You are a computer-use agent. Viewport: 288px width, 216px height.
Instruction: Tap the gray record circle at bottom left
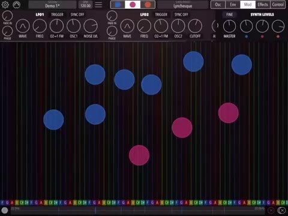[x=5, y=210]
